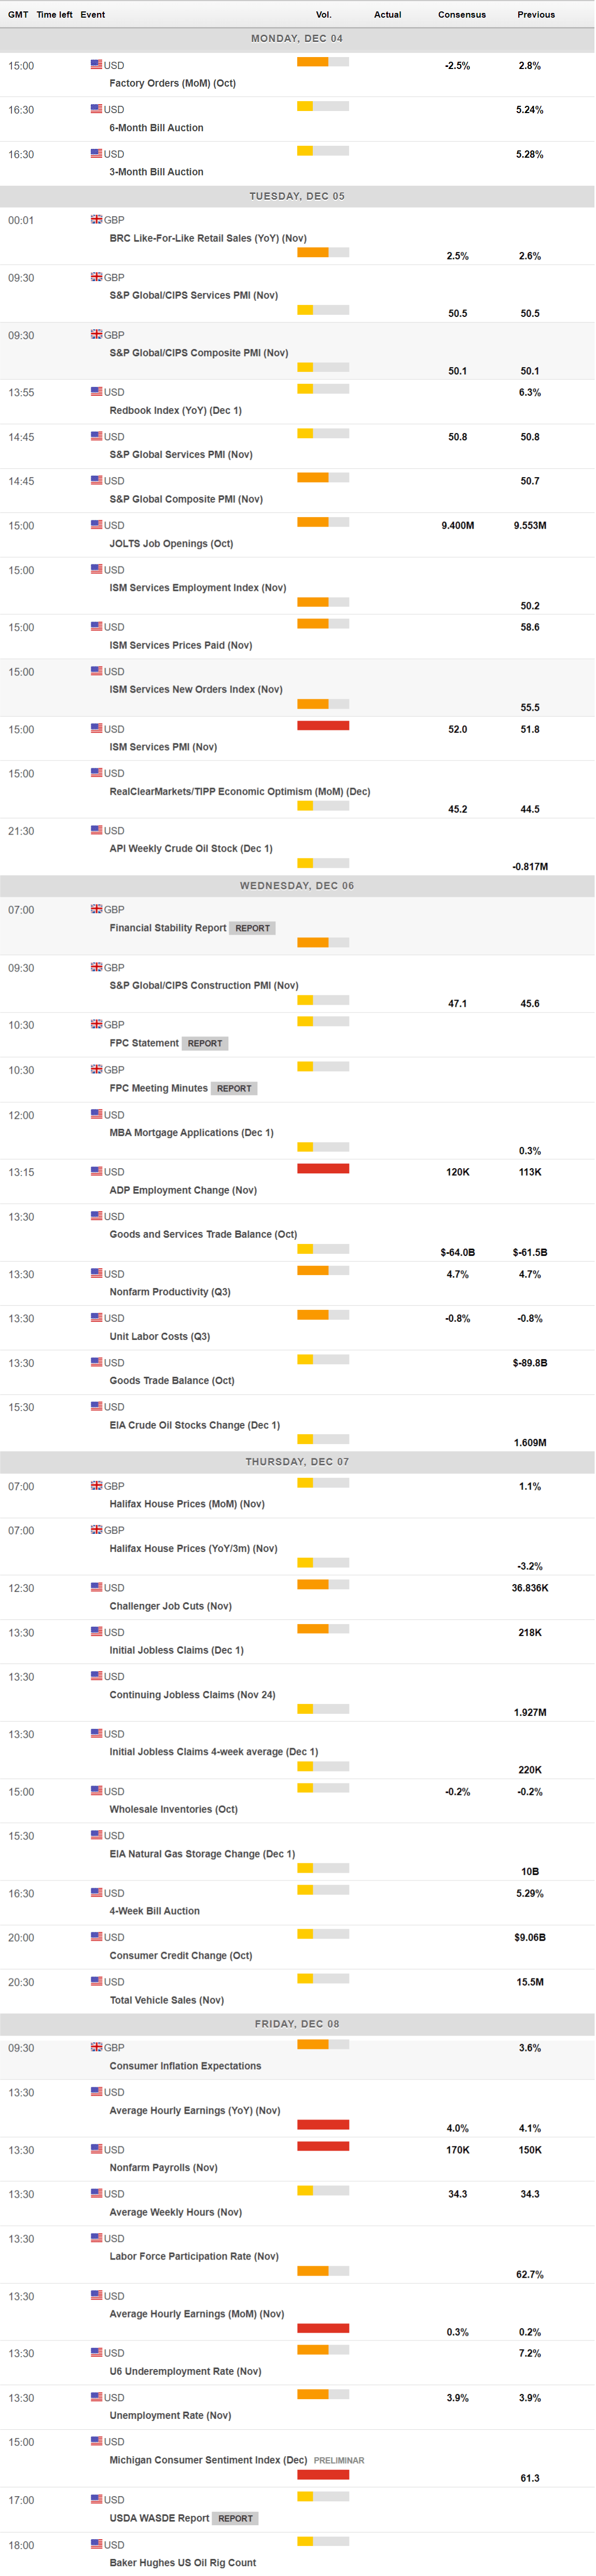Click the REPORT badge next to FPC Meeting Minutes

[x=234, y=1088]
